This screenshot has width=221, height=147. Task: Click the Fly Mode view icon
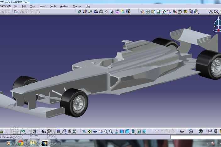84,132
